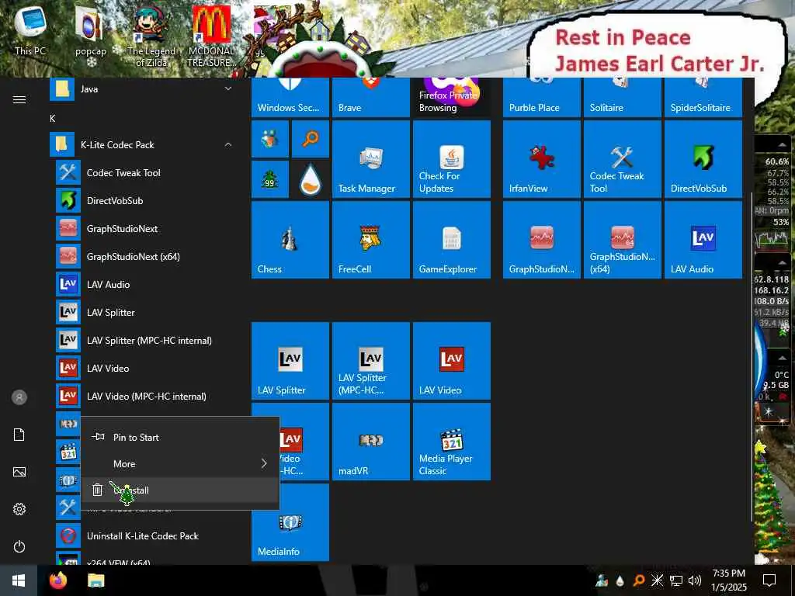The width and height of the screenshot is (795, 596).
Task: Open LAV Splitter (MPC-HC) tile
Action: (370, 360)
